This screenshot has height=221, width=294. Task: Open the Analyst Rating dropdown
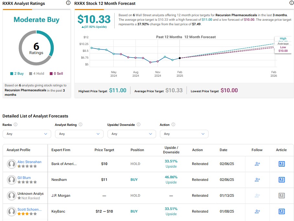pyautogui.click(x=79, y=134)
